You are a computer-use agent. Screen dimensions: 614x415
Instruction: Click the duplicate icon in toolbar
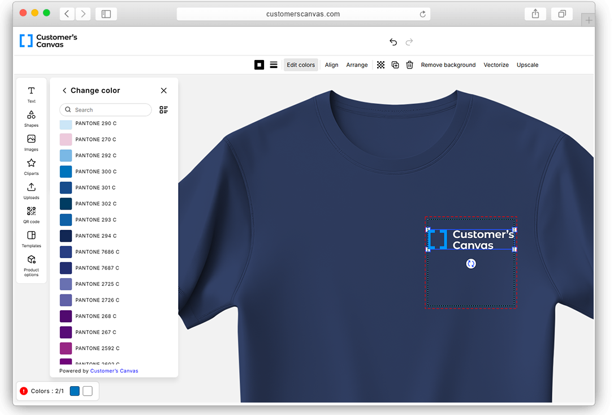point(395,65)
